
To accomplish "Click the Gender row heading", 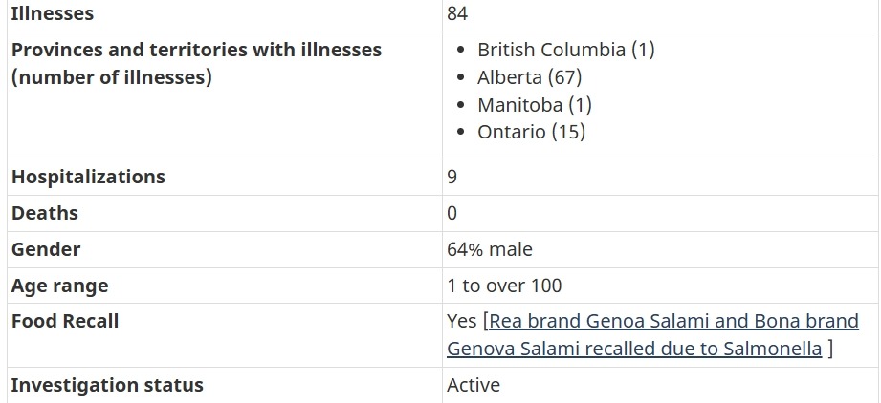I will tap(46, 249).
